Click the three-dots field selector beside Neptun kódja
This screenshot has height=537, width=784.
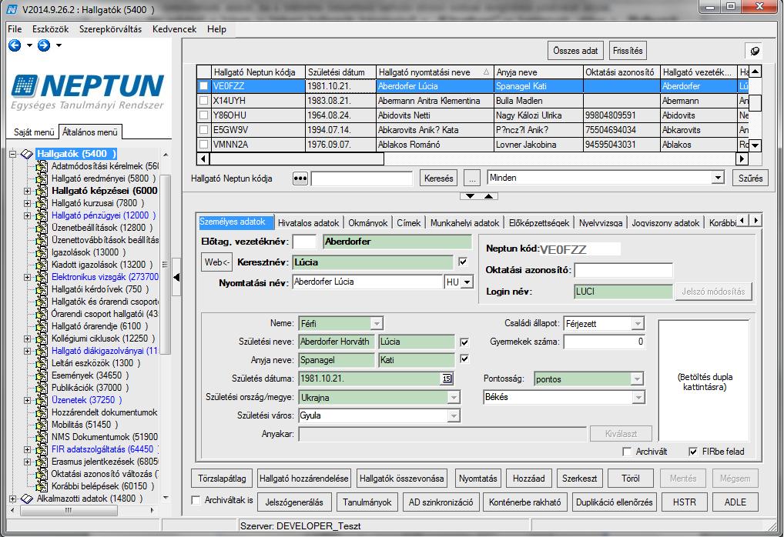(300, 178)
